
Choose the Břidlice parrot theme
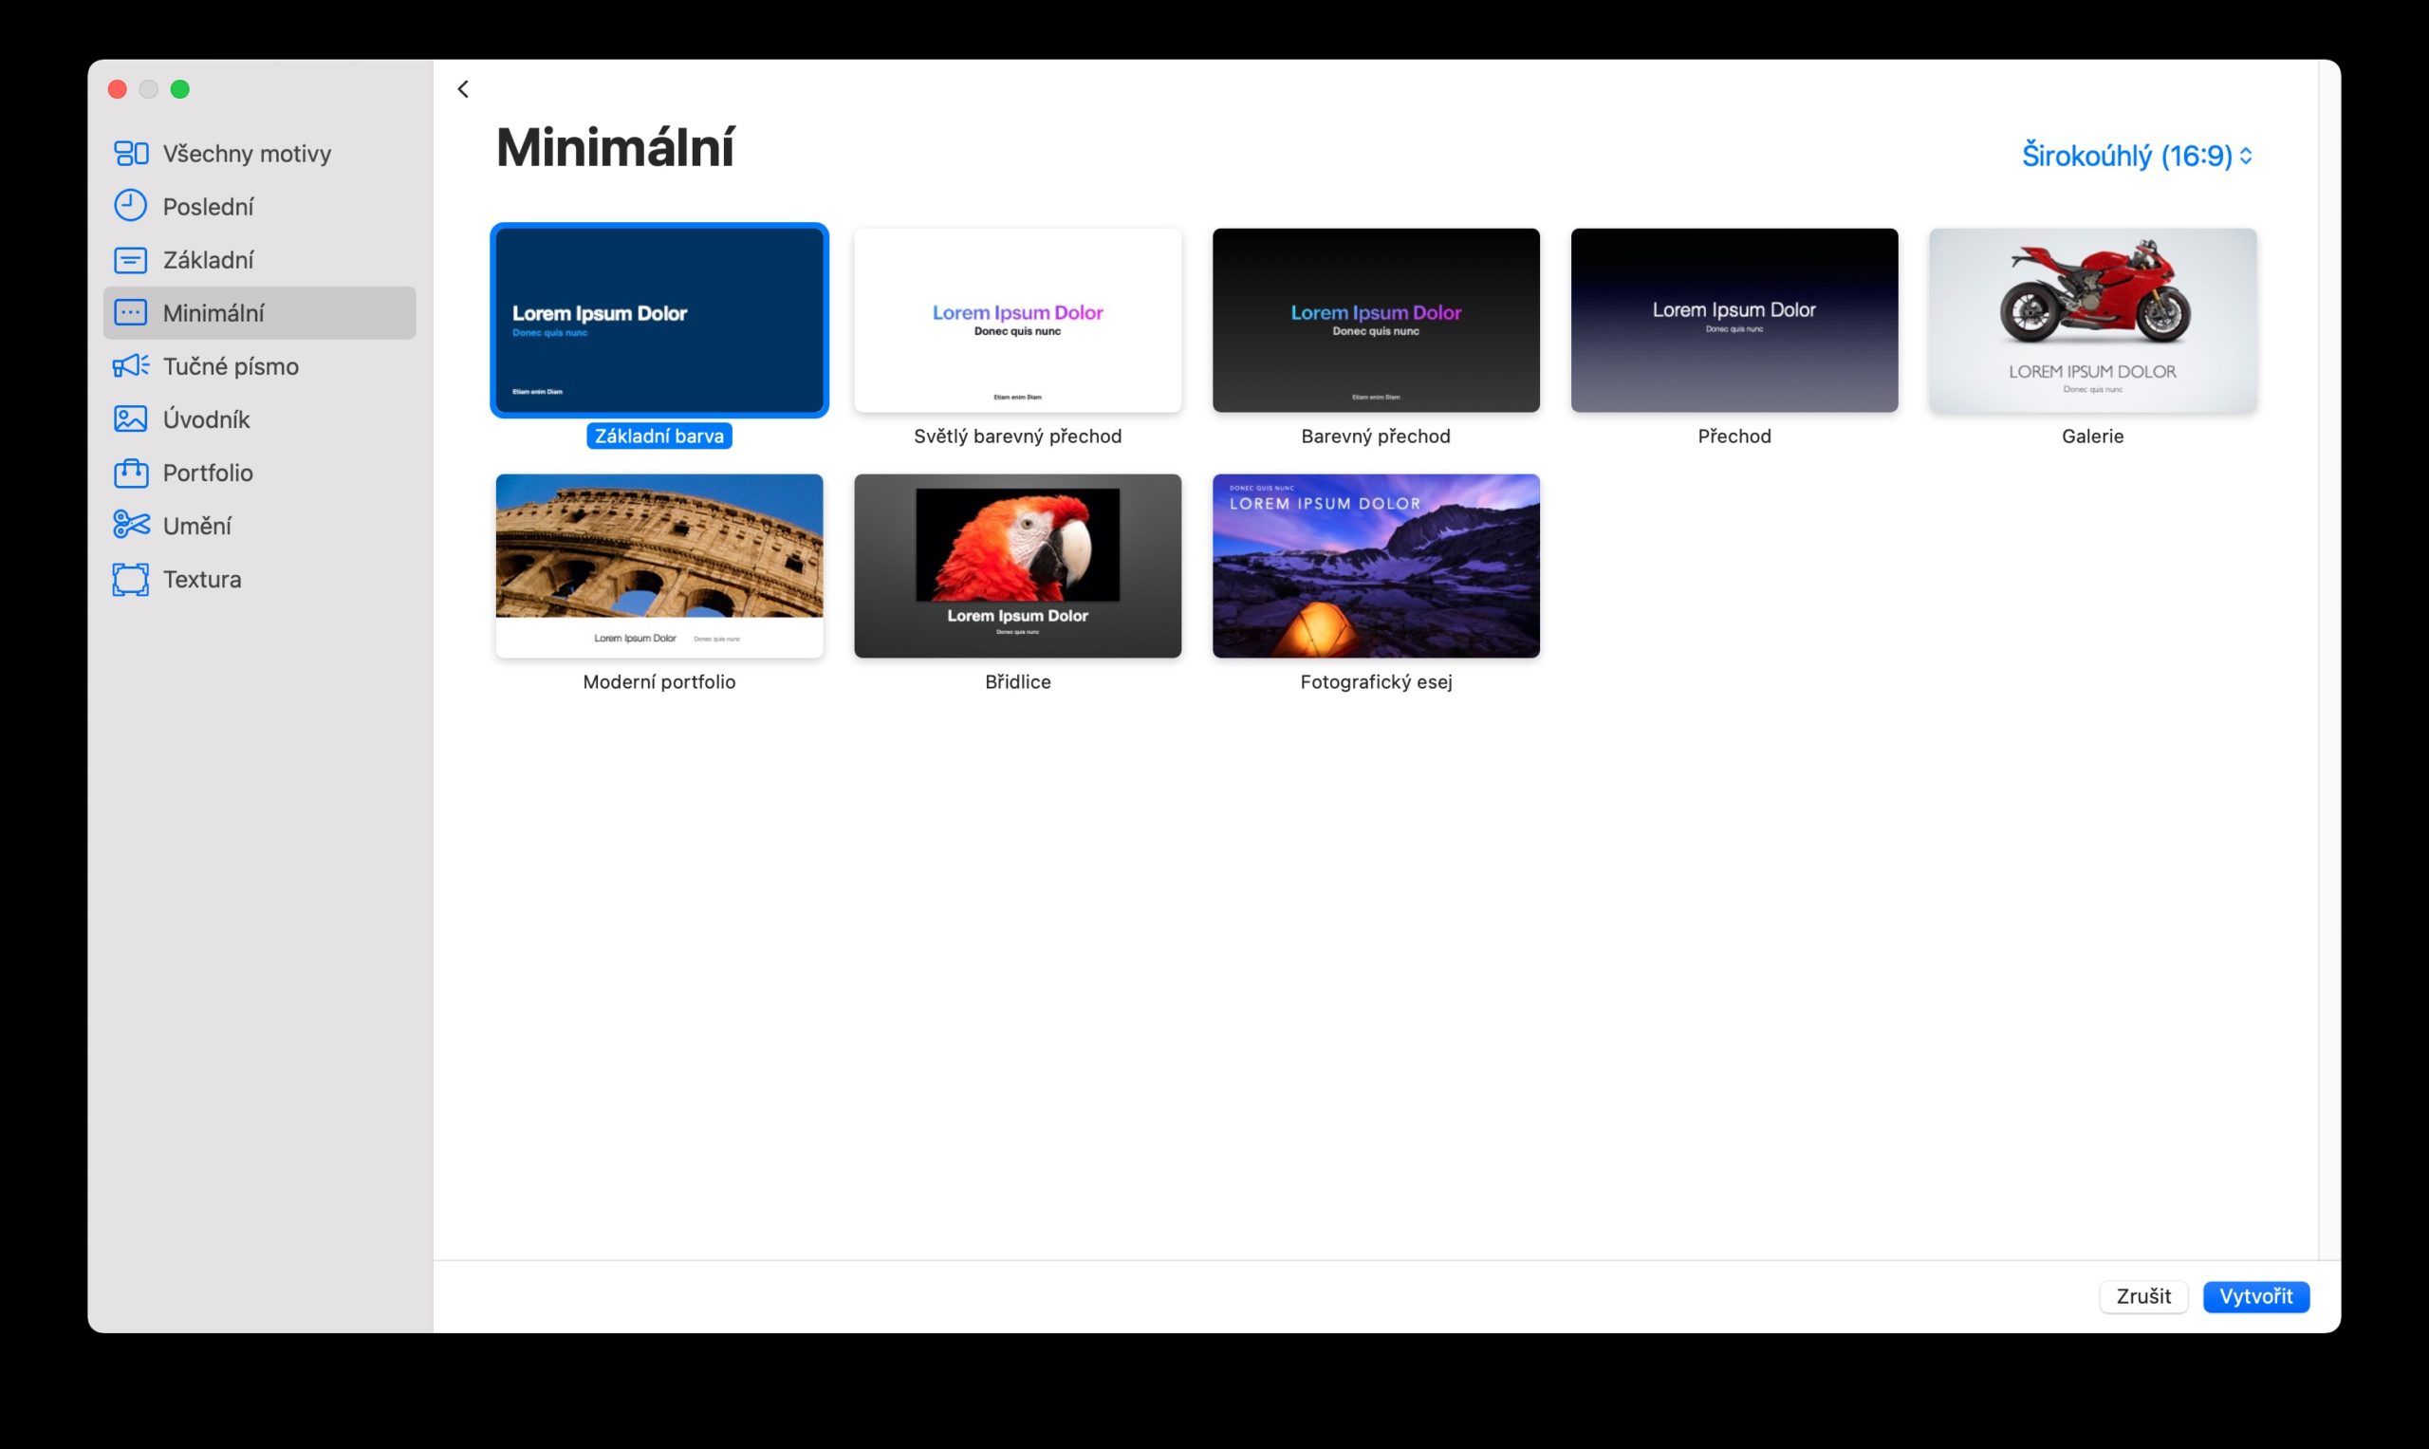coord(1017,566)
